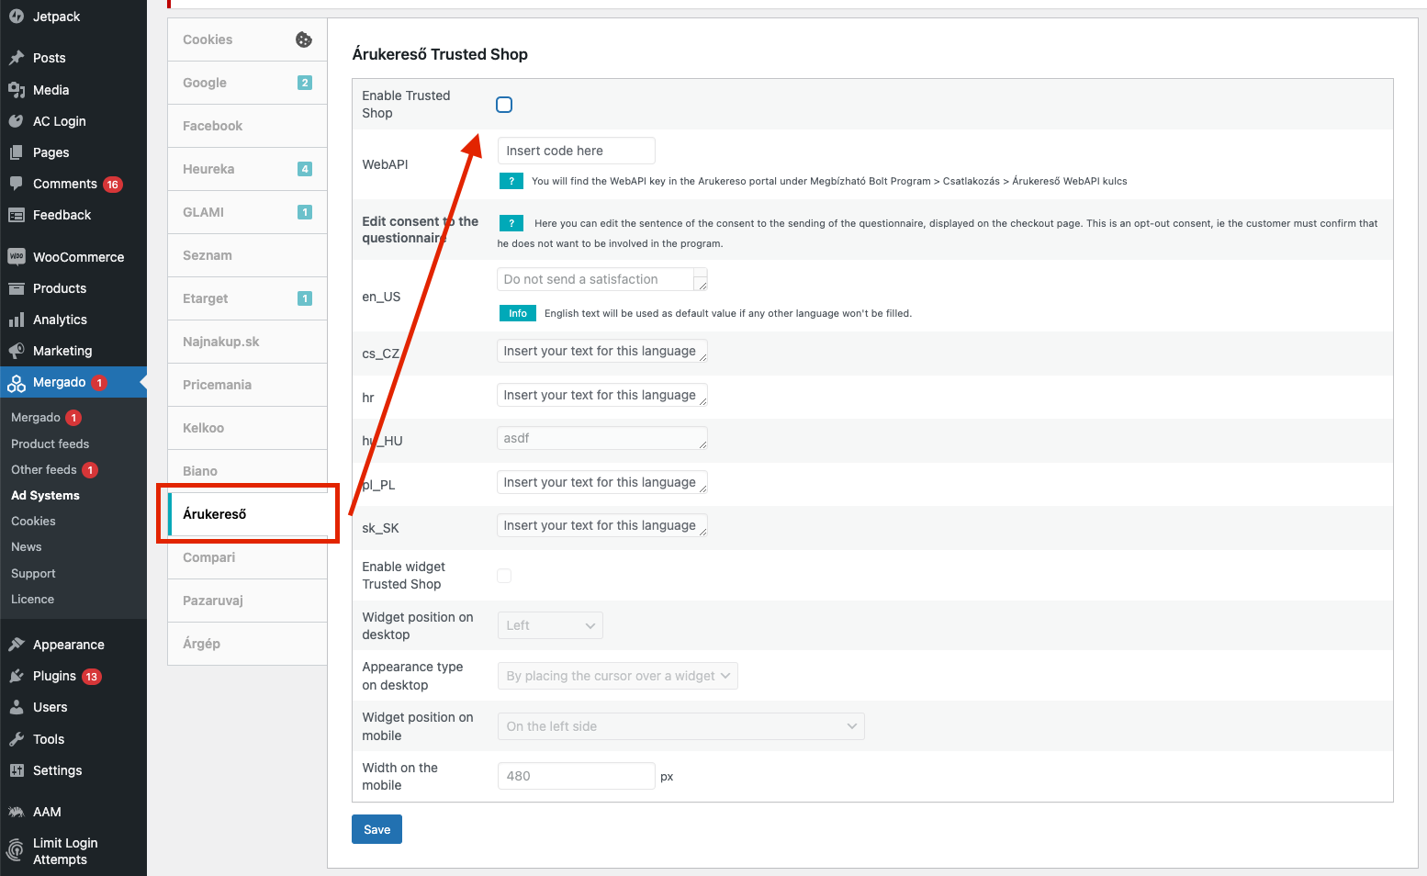
Task: Click the Analytics bar chart icon
Action: 17,320
